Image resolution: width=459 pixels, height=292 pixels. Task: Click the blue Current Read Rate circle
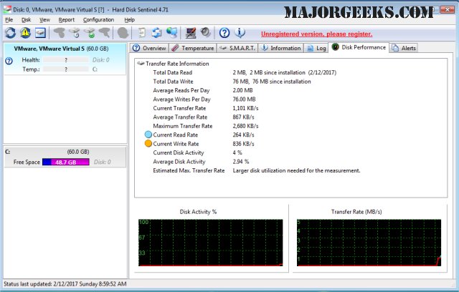point(148,135)
